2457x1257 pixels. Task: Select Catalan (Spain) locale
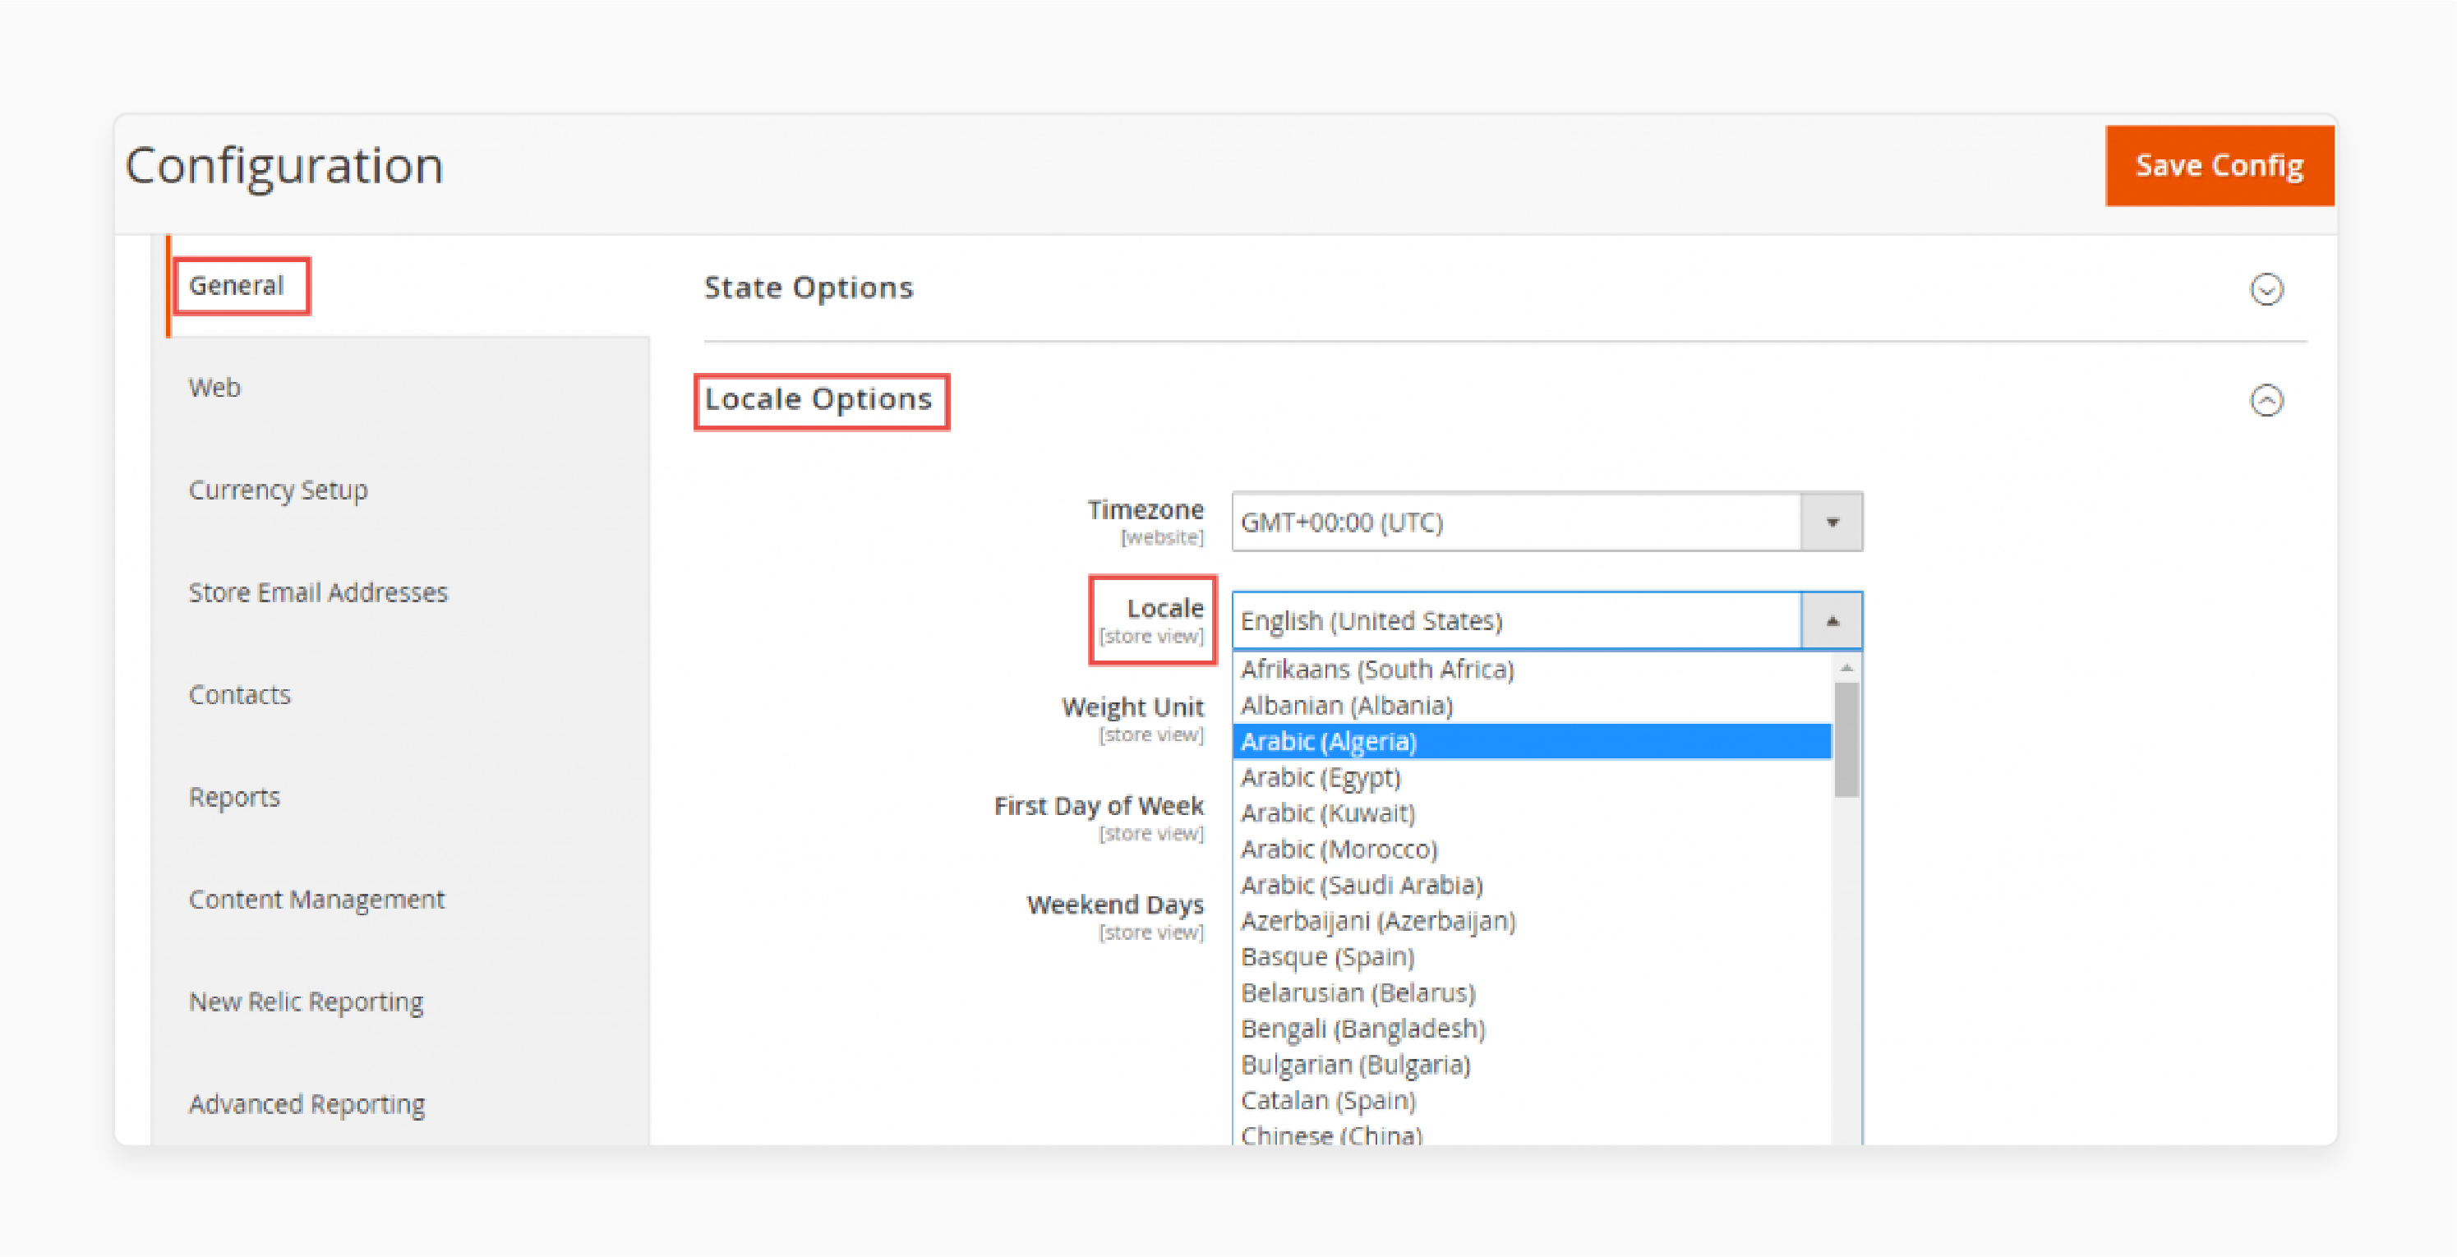(1532, 1101)
